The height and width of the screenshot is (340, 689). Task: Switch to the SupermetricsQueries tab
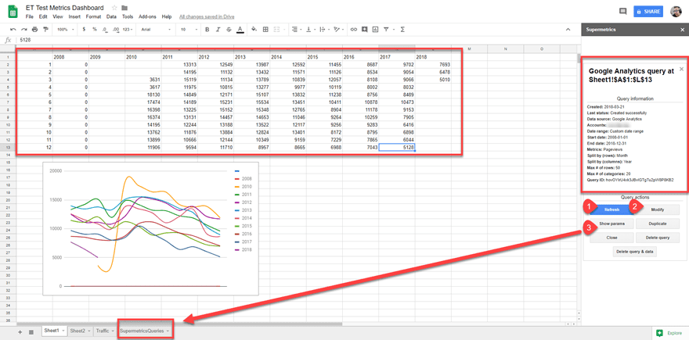click(145, 331)
